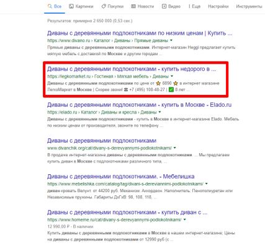Expand the arrow next to homeme.ru URL
The height and width of the screenshot is (248, 265).
184,219
